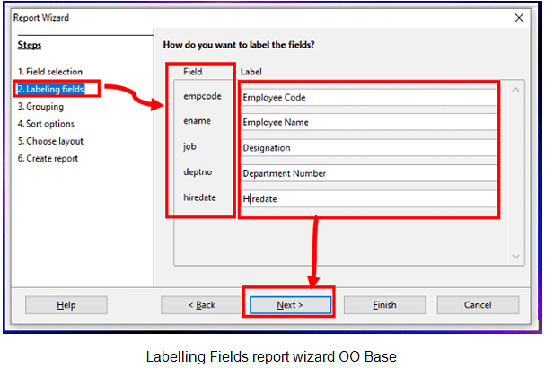Click Next to continue the wizard
545x368 pixels.
(x=289, y=305)
